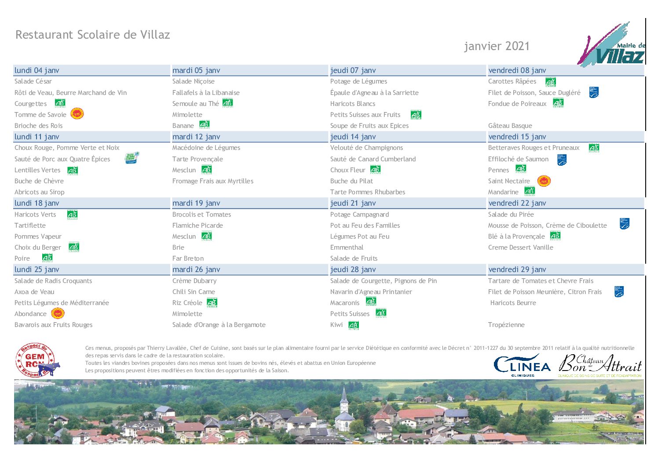Click the Gâteau Basque item

coord(510,126)
